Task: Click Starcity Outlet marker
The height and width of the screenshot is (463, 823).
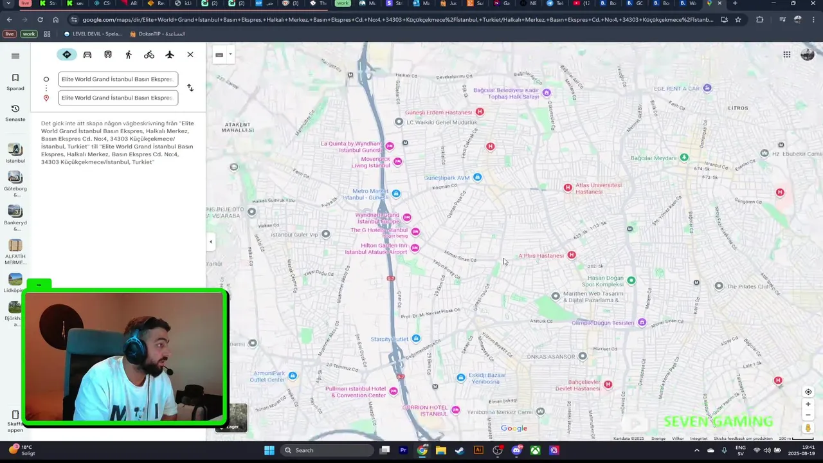Action: [417, 338]
